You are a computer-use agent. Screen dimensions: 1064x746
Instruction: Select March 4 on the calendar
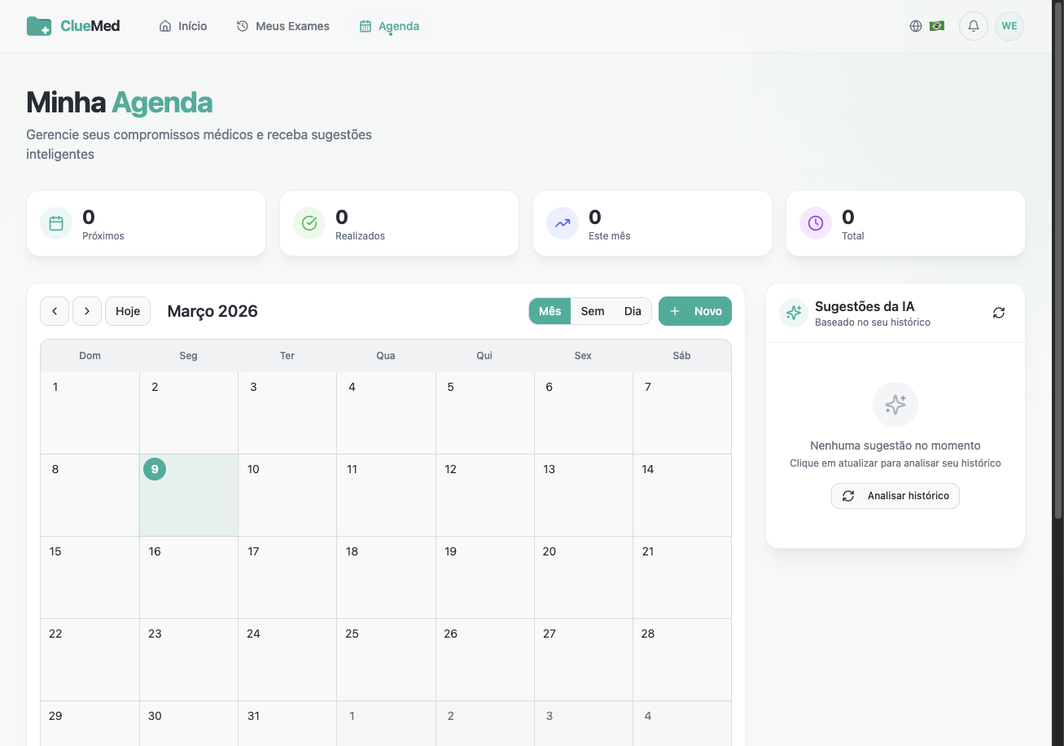coord(386,413)
